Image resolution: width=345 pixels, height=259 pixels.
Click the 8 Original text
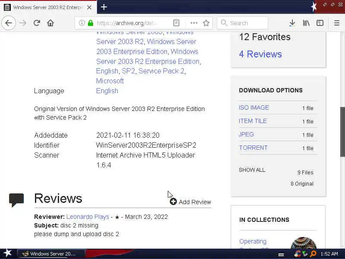click(302, 184)
